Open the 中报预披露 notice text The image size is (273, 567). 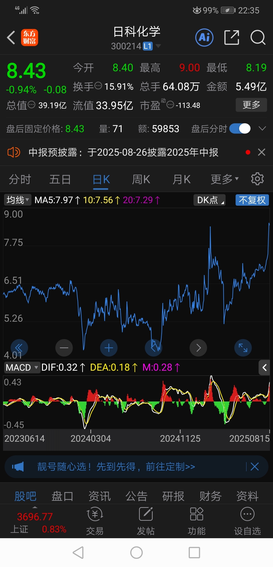click(123, 152)
